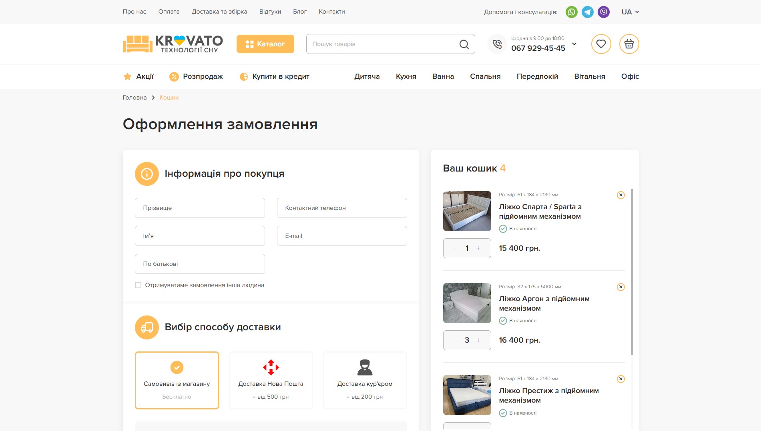This screenshot has height=431, width=761.
Task: Go to Ванна category
Action: [443, 76]
